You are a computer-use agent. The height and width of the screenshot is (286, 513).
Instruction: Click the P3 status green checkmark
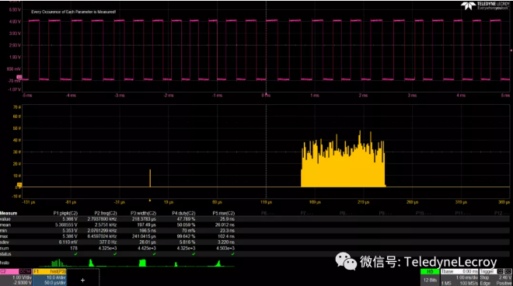[x=154, y=254]
